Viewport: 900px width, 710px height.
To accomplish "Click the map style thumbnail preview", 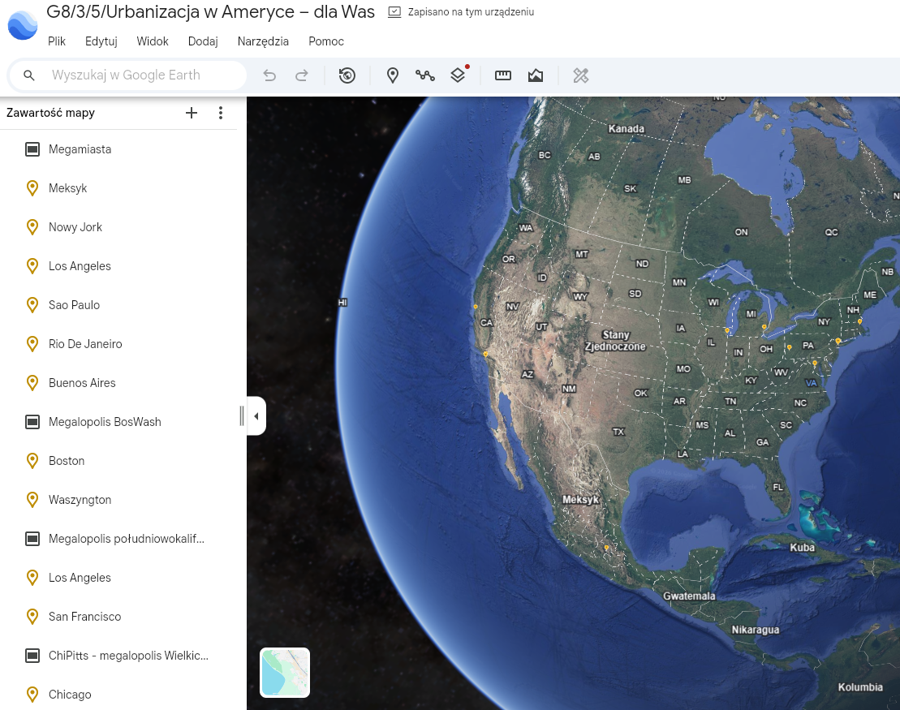I will [x=285, y=673].
